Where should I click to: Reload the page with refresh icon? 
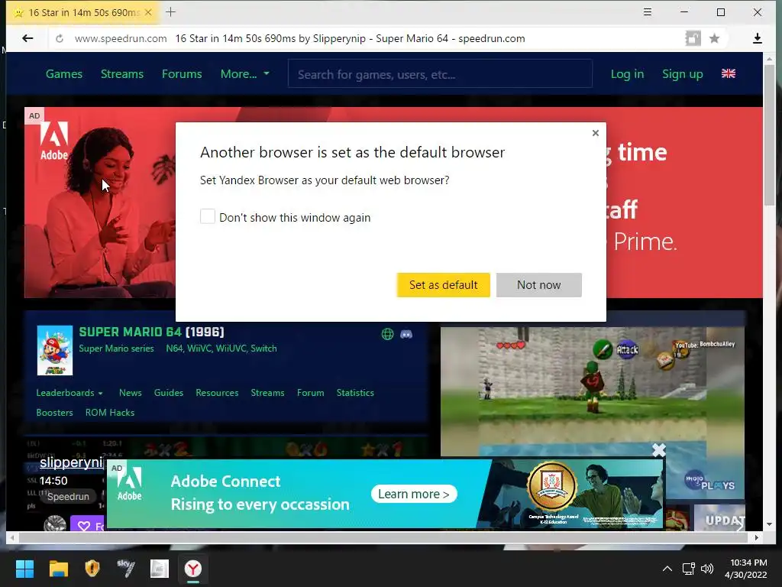[x=60, y=38]
